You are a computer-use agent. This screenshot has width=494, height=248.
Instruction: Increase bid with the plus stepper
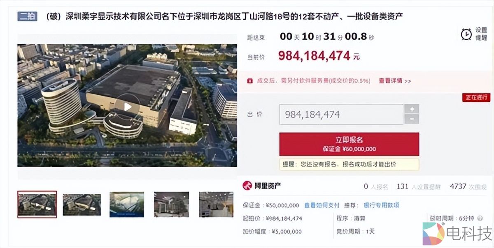click(412, 109)
